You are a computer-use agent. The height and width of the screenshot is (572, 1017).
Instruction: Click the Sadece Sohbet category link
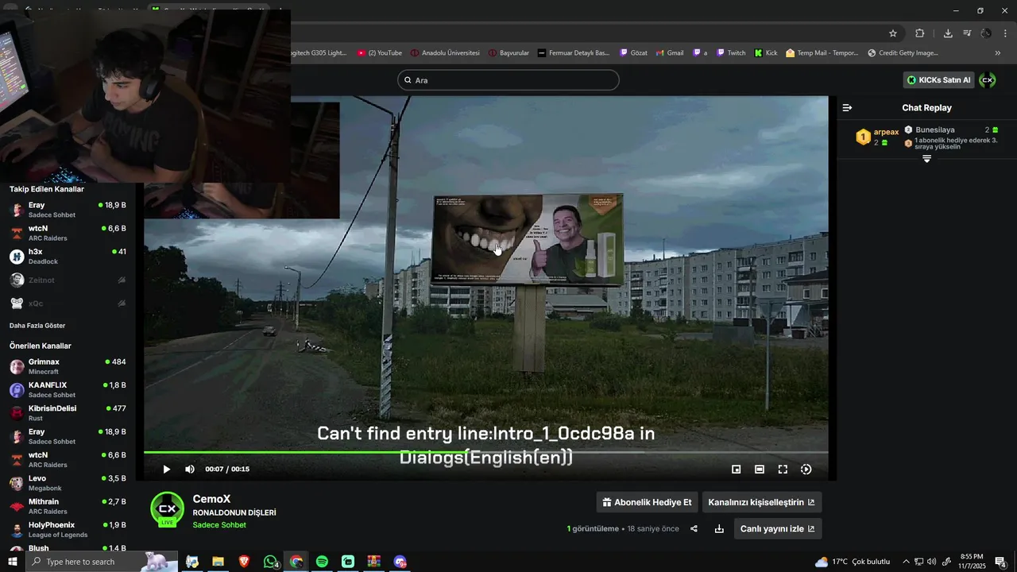click(219, 525)
